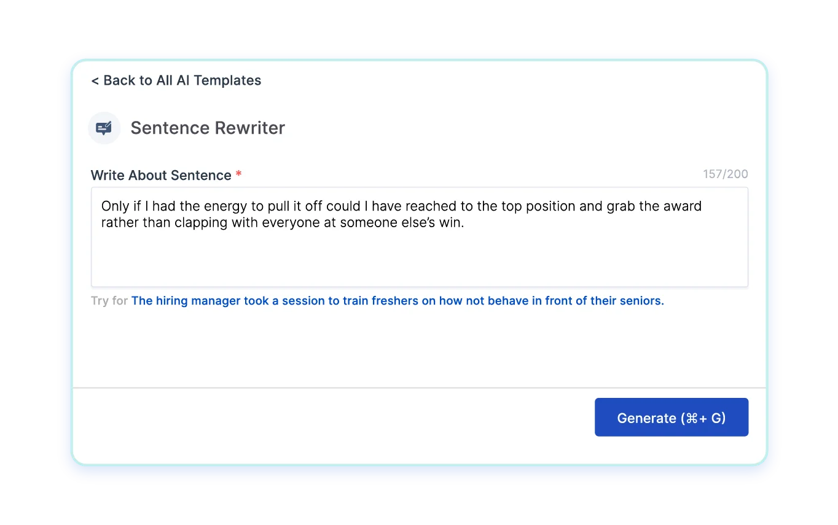Click the Write About Sentence label
838x525 pixels.
[x=161, y=175]
